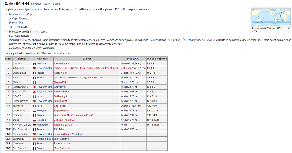Screen dimensions: 292x153
Task: Open the Allemagne nationality link
Action: coord(42,125)
